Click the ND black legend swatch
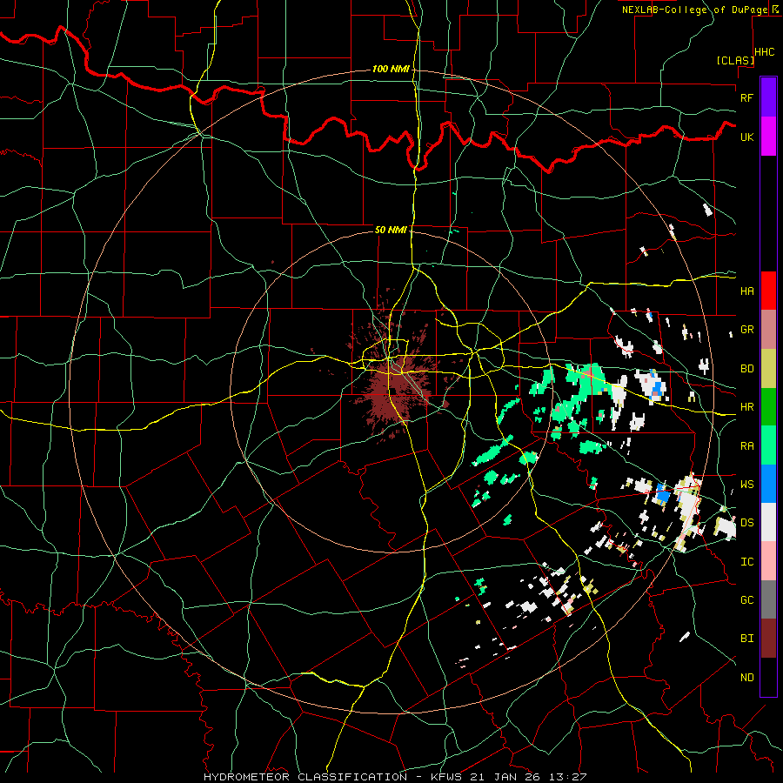This screenshot has height=783, width=783. click(768, 677)
